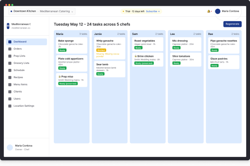Open the Whip ganache task card
Screen dimensions: 250x166
[110, 48]
